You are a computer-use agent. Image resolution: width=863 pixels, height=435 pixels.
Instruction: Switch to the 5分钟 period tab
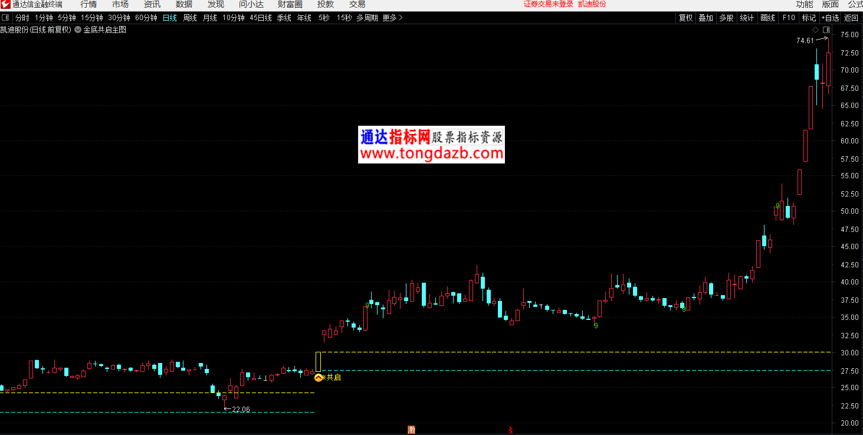(67, 18)
